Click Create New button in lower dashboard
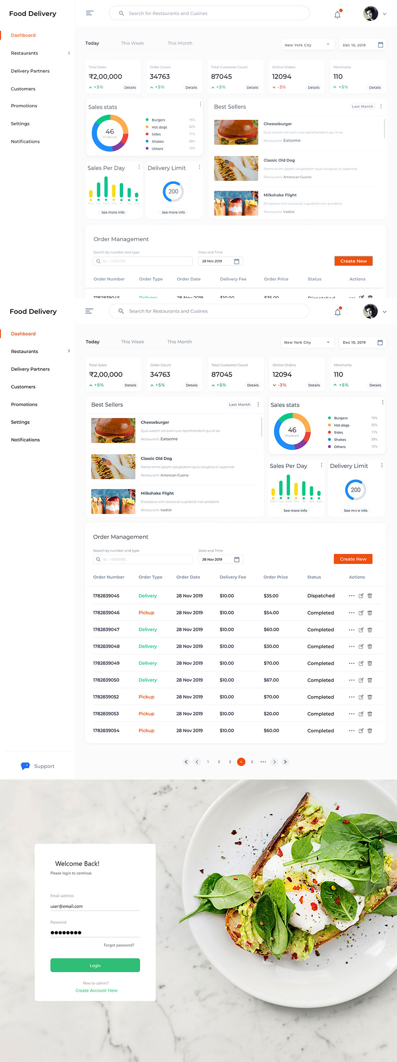397x1062 pixels. point(353,559)
